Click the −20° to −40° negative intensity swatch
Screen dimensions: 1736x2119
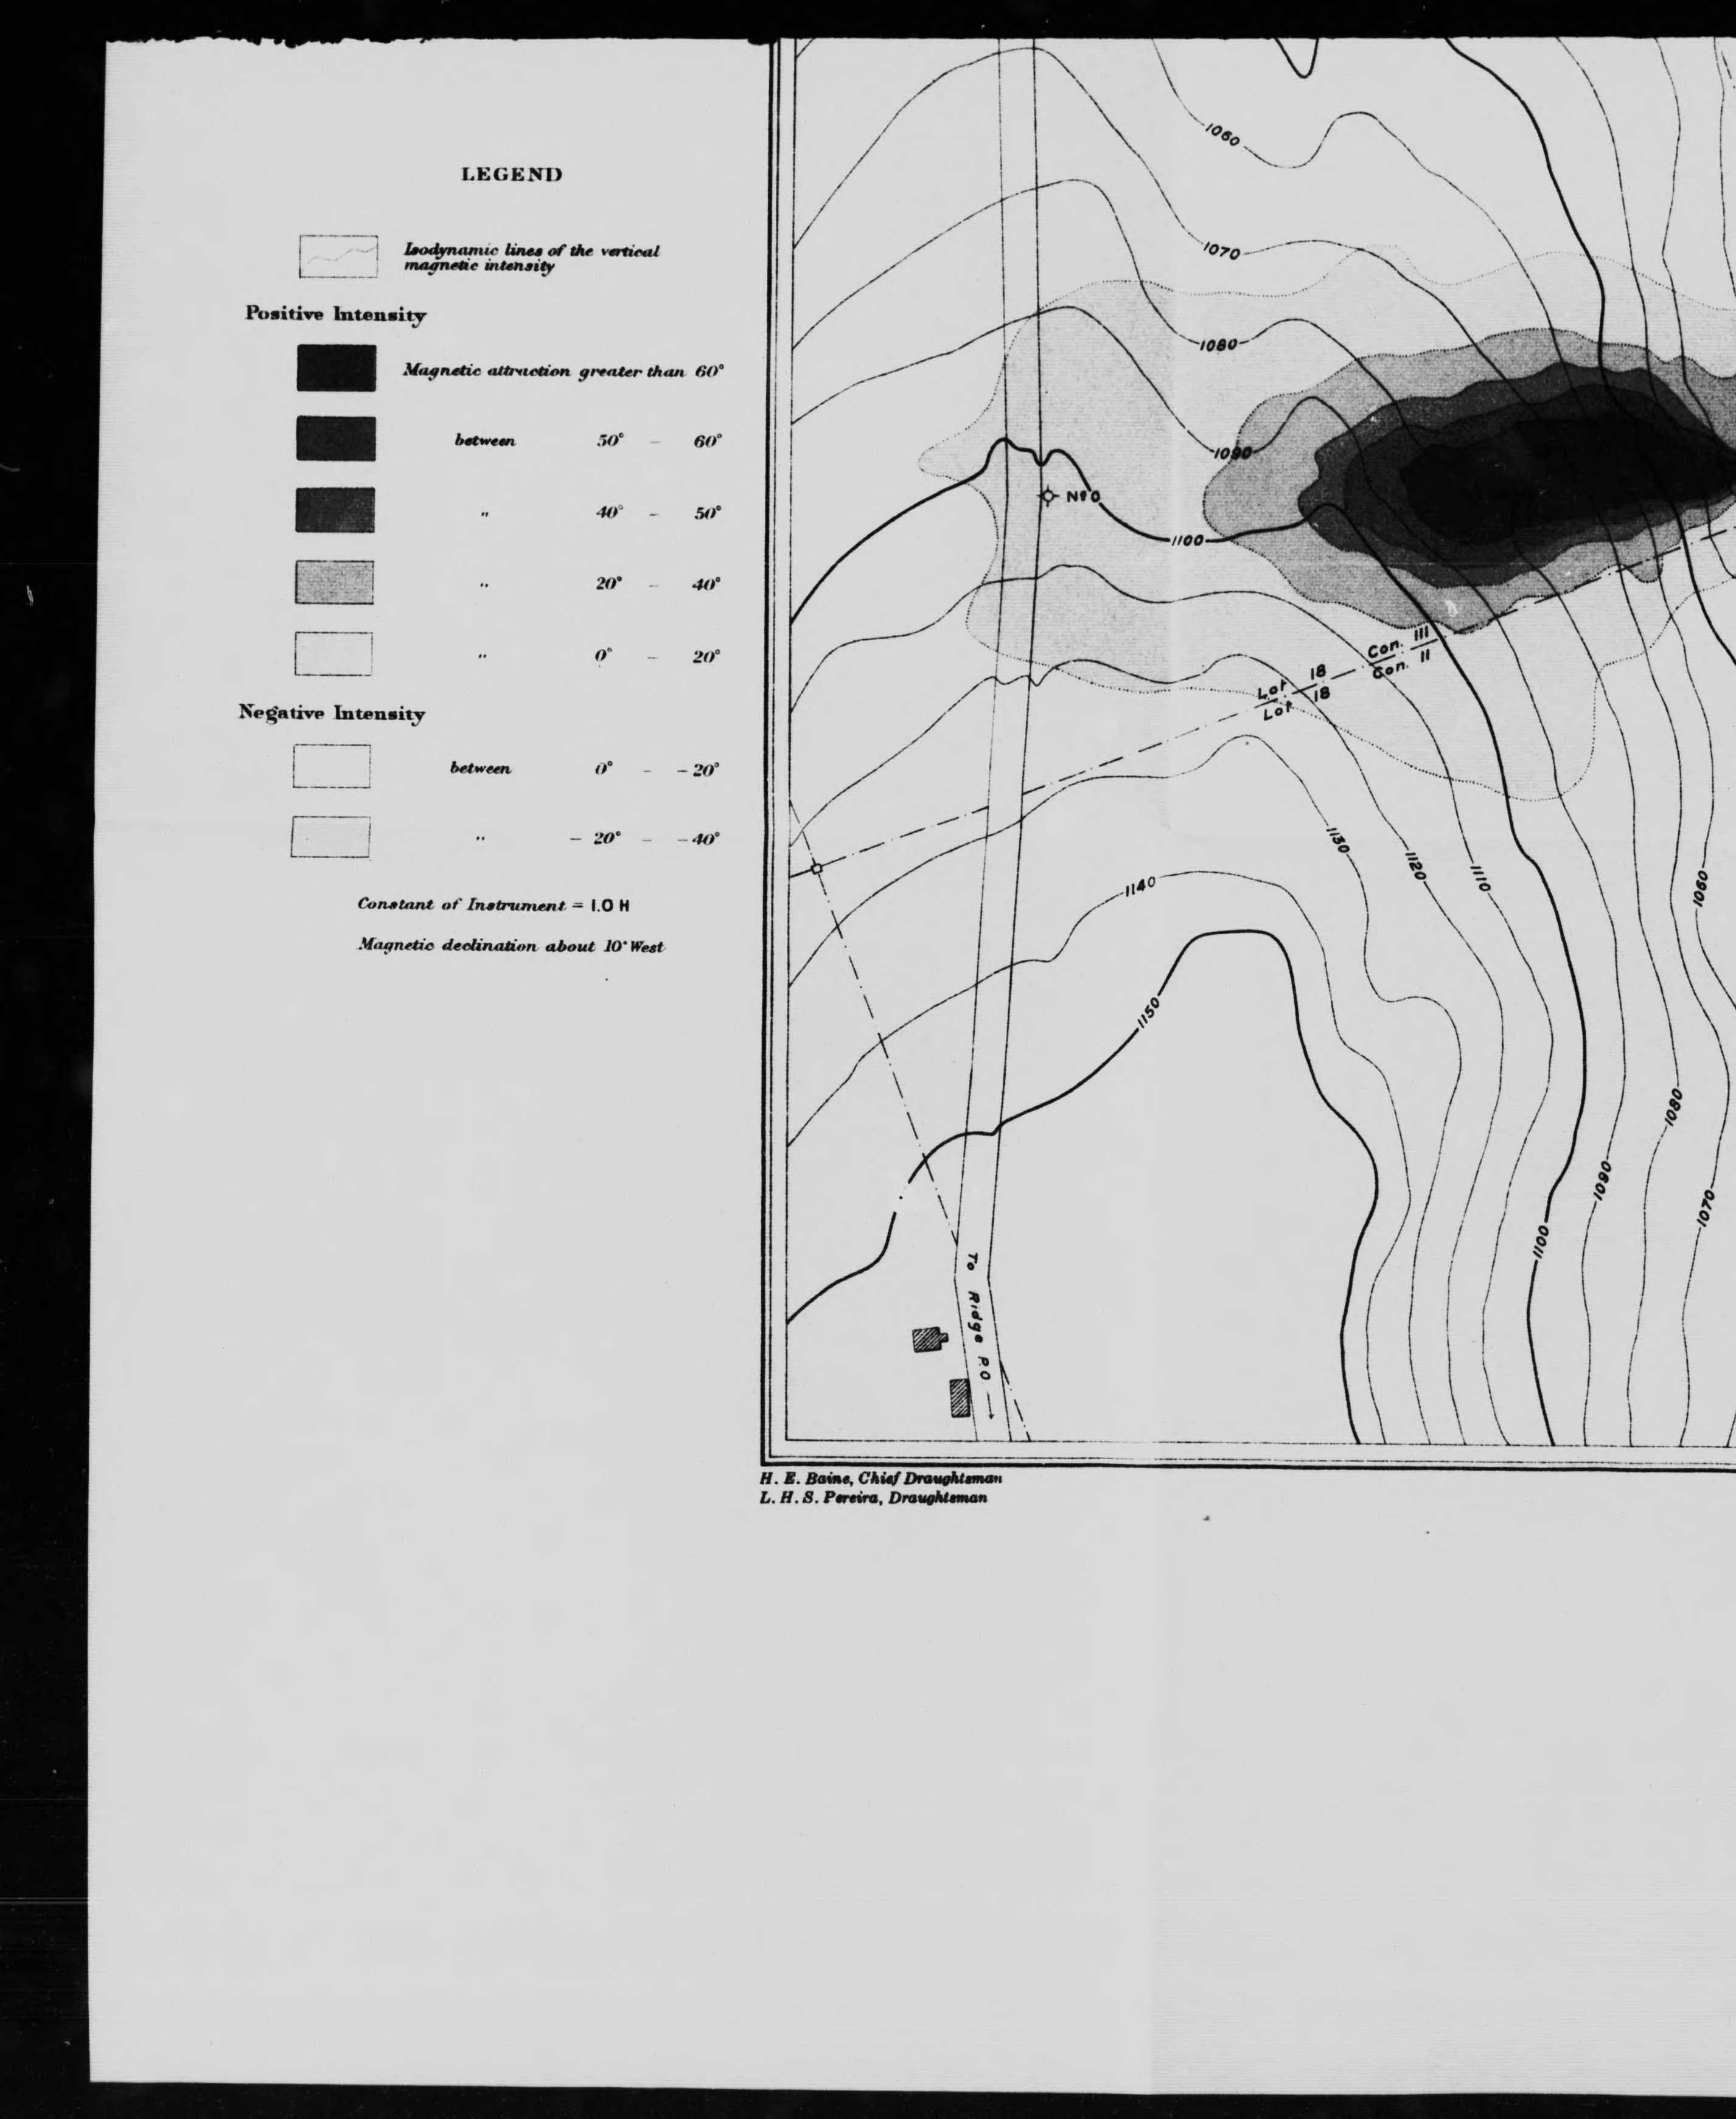[330, 837]
